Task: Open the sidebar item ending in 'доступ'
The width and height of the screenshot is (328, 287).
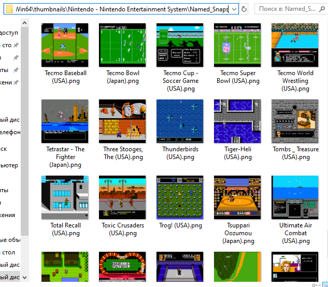Action: (x=9, y=33)
